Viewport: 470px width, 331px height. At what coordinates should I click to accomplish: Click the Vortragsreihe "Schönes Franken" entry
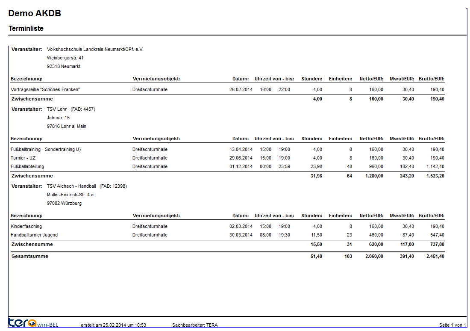point(45,89)
